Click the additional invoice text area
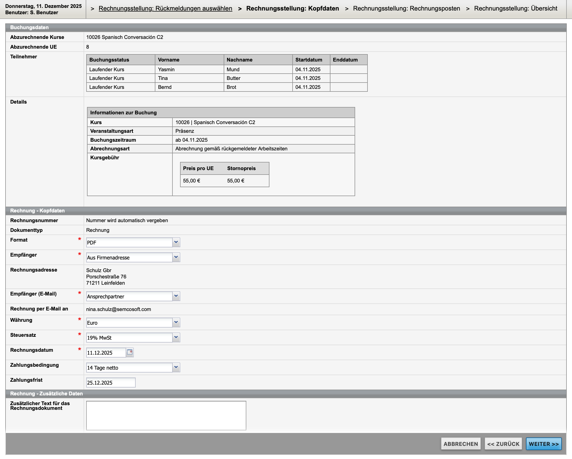Viewport: 572px width, 459px height. pyautogui.click(x=166, y=415)
